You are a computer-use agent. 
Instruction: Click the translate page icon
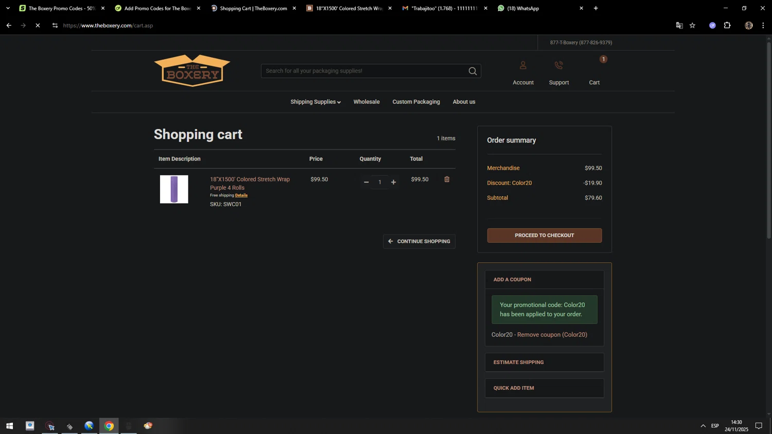pos(679,25)
